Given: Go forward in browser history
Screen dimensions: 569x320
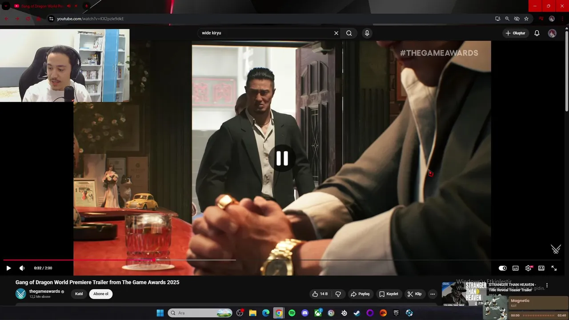Looking at the screenshot, I should (17, 19).
